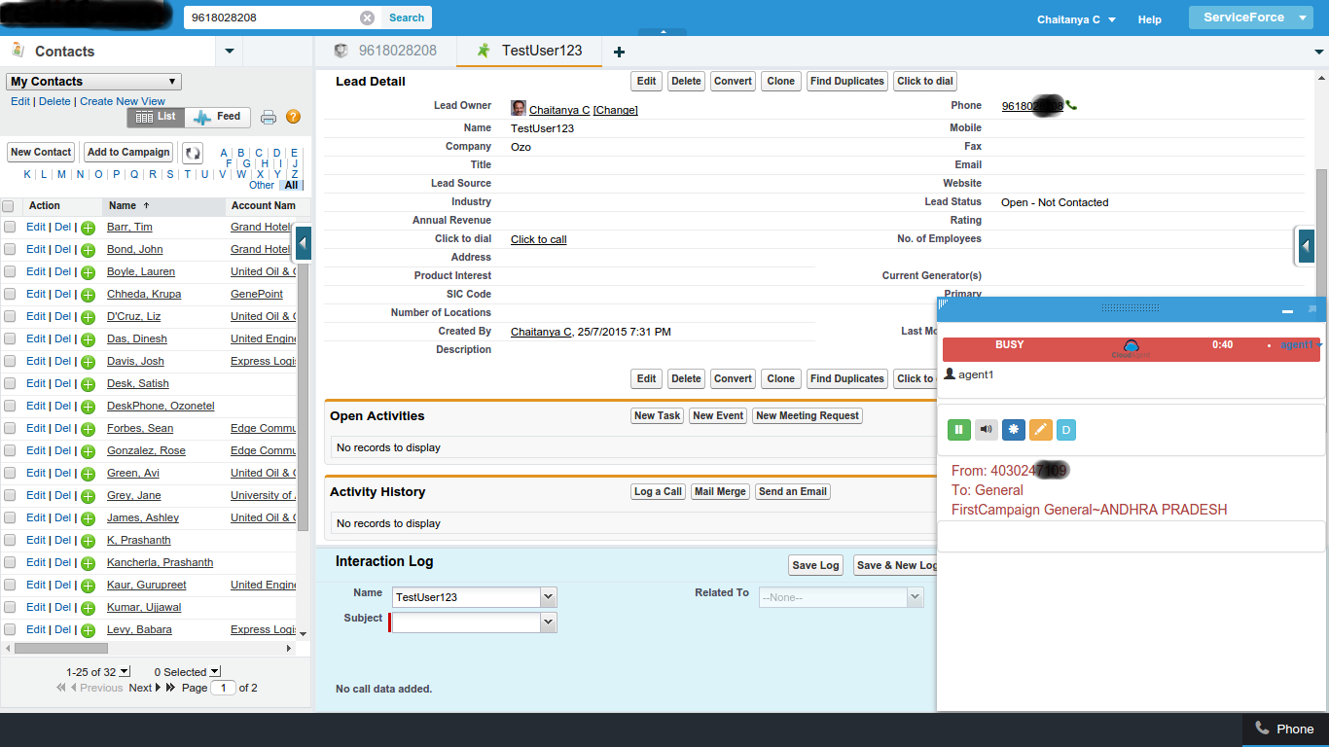Put the active call on hold
Screen dimensions: 1329x747
(958, 429)
